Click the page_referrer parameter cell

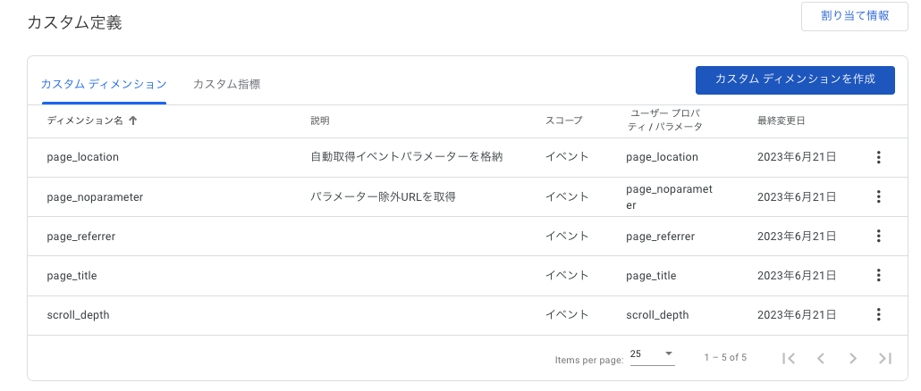coord(660,237)
